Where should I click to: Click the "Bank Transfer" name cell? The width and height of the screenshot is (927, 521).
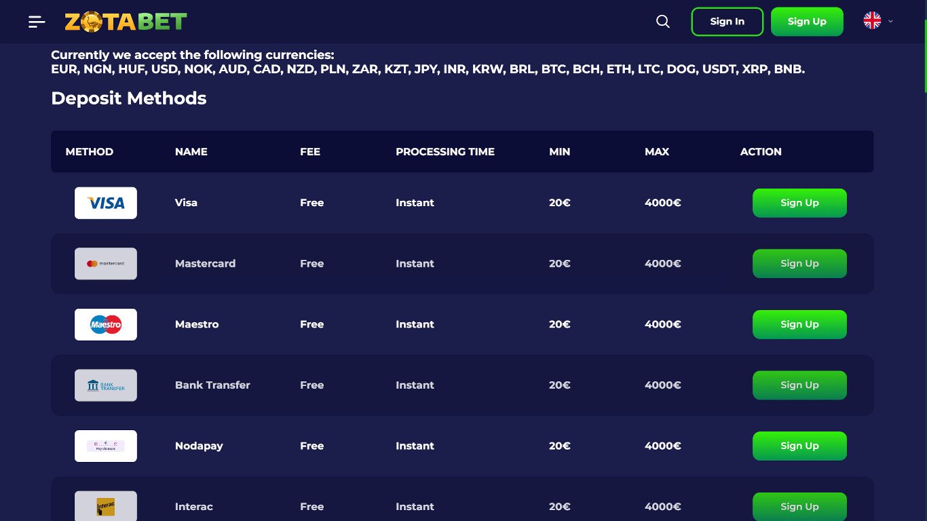coord(212,385)
